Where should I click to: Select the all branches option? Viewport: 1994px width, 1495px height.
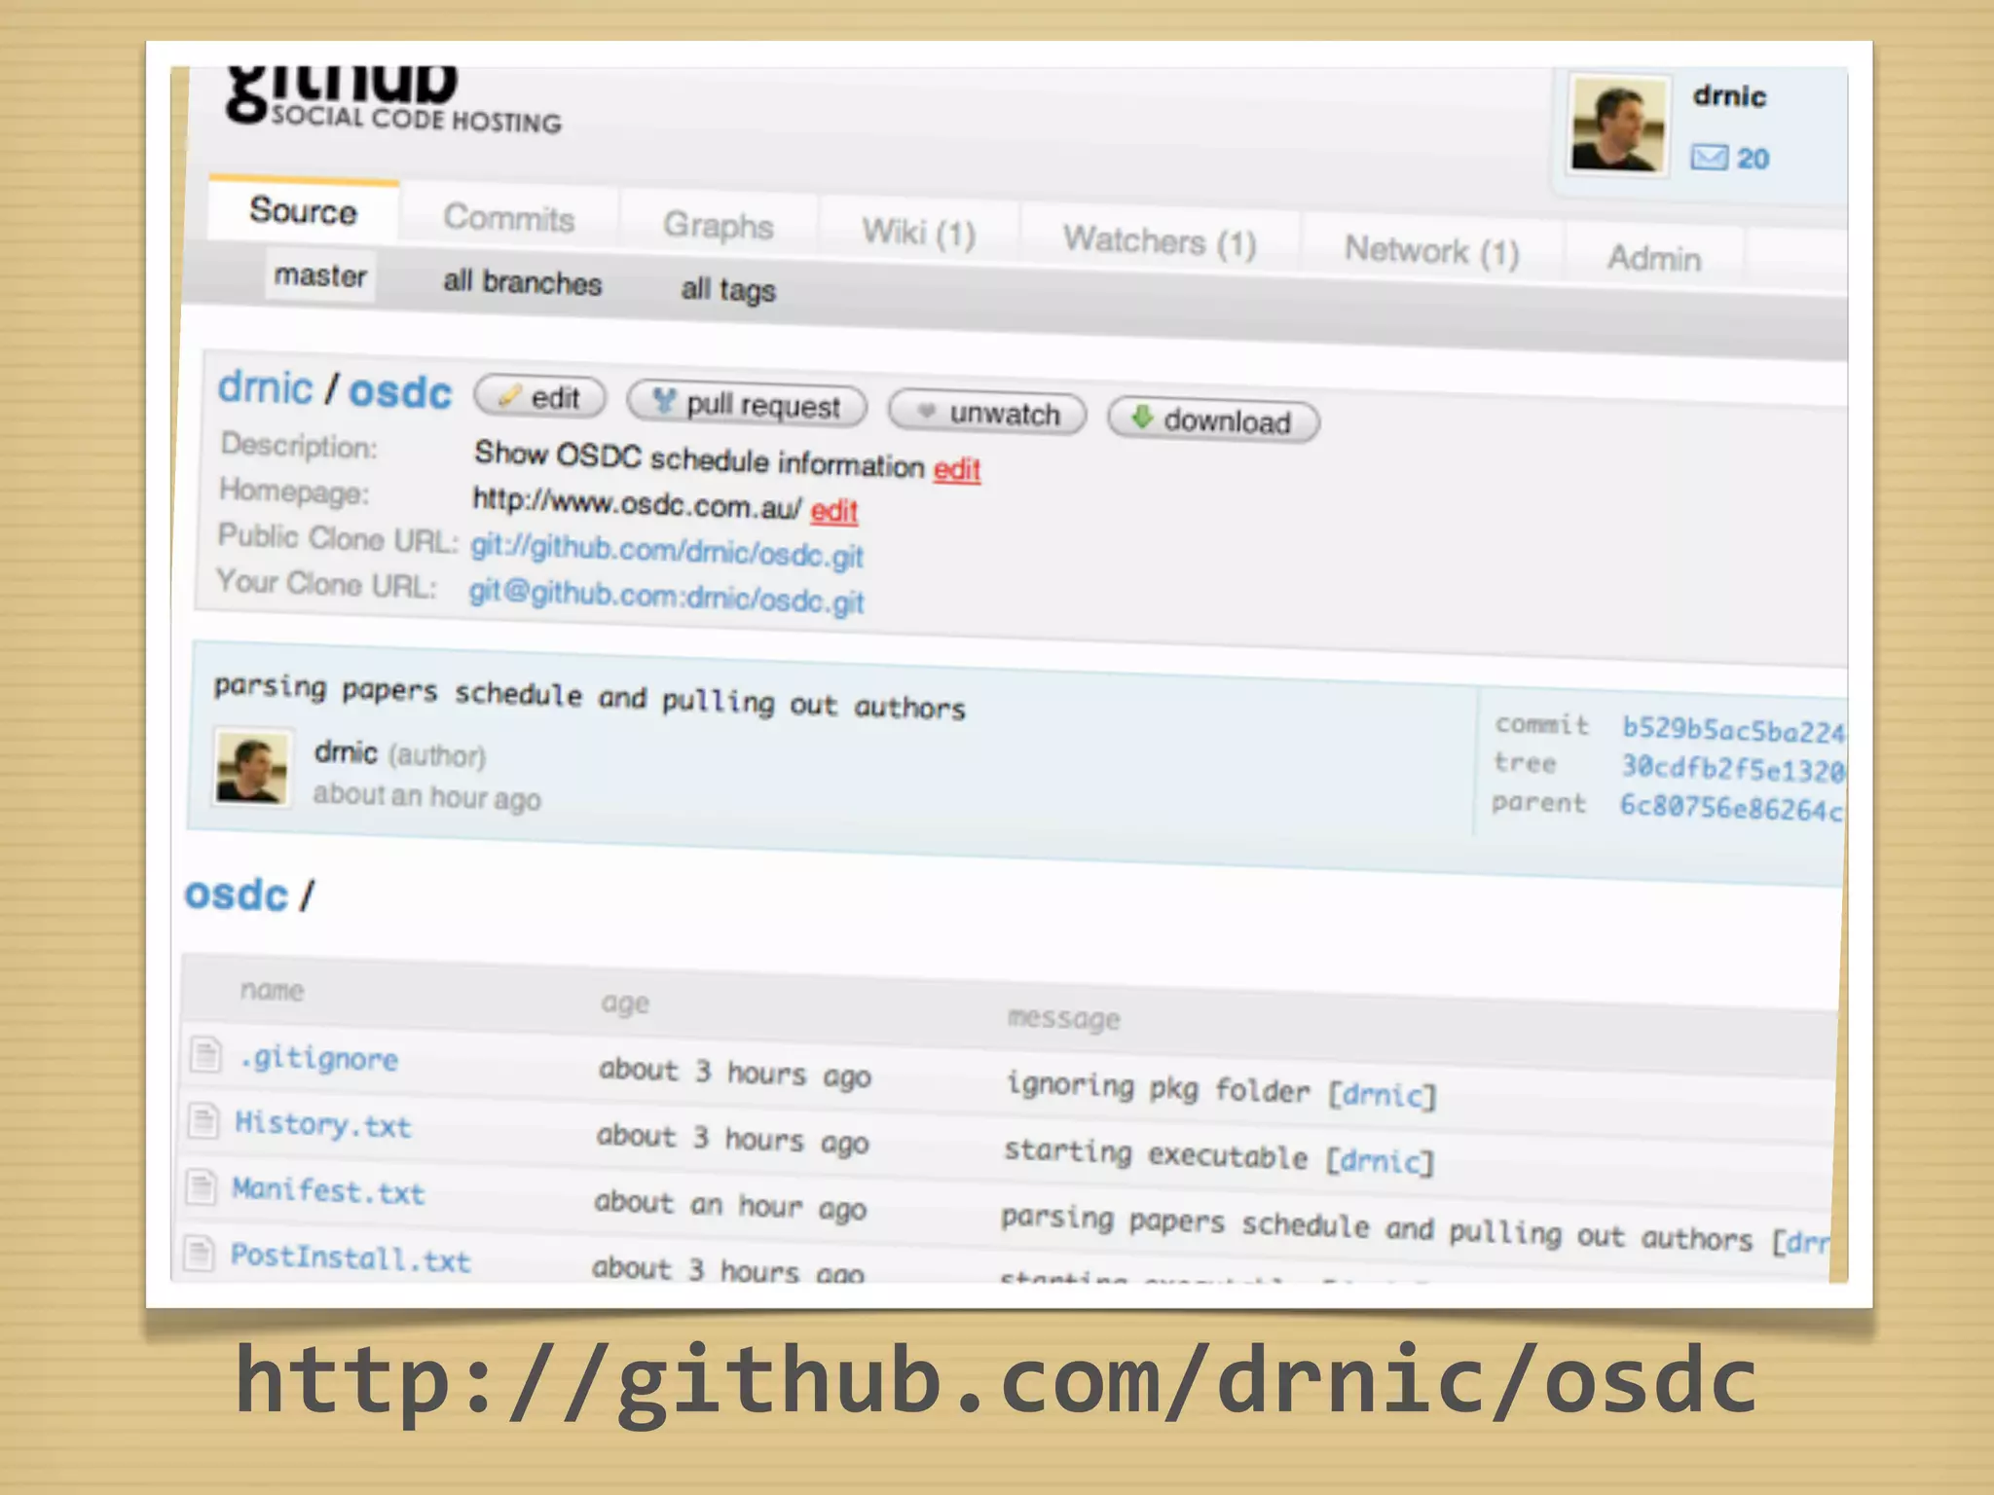522,282
